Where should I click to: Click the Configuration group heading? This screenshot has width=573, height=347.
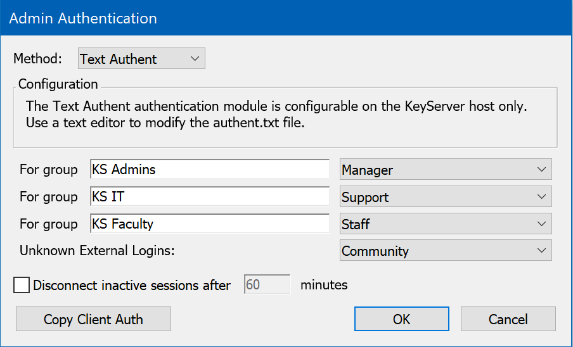pos(58,84)
